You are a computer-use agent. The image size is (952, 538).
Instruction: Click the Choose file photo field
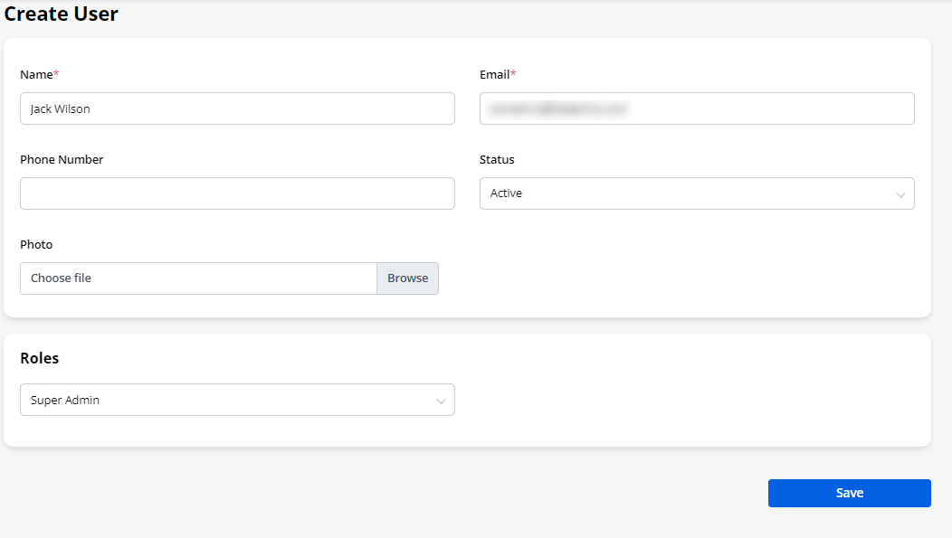(198, 278)
